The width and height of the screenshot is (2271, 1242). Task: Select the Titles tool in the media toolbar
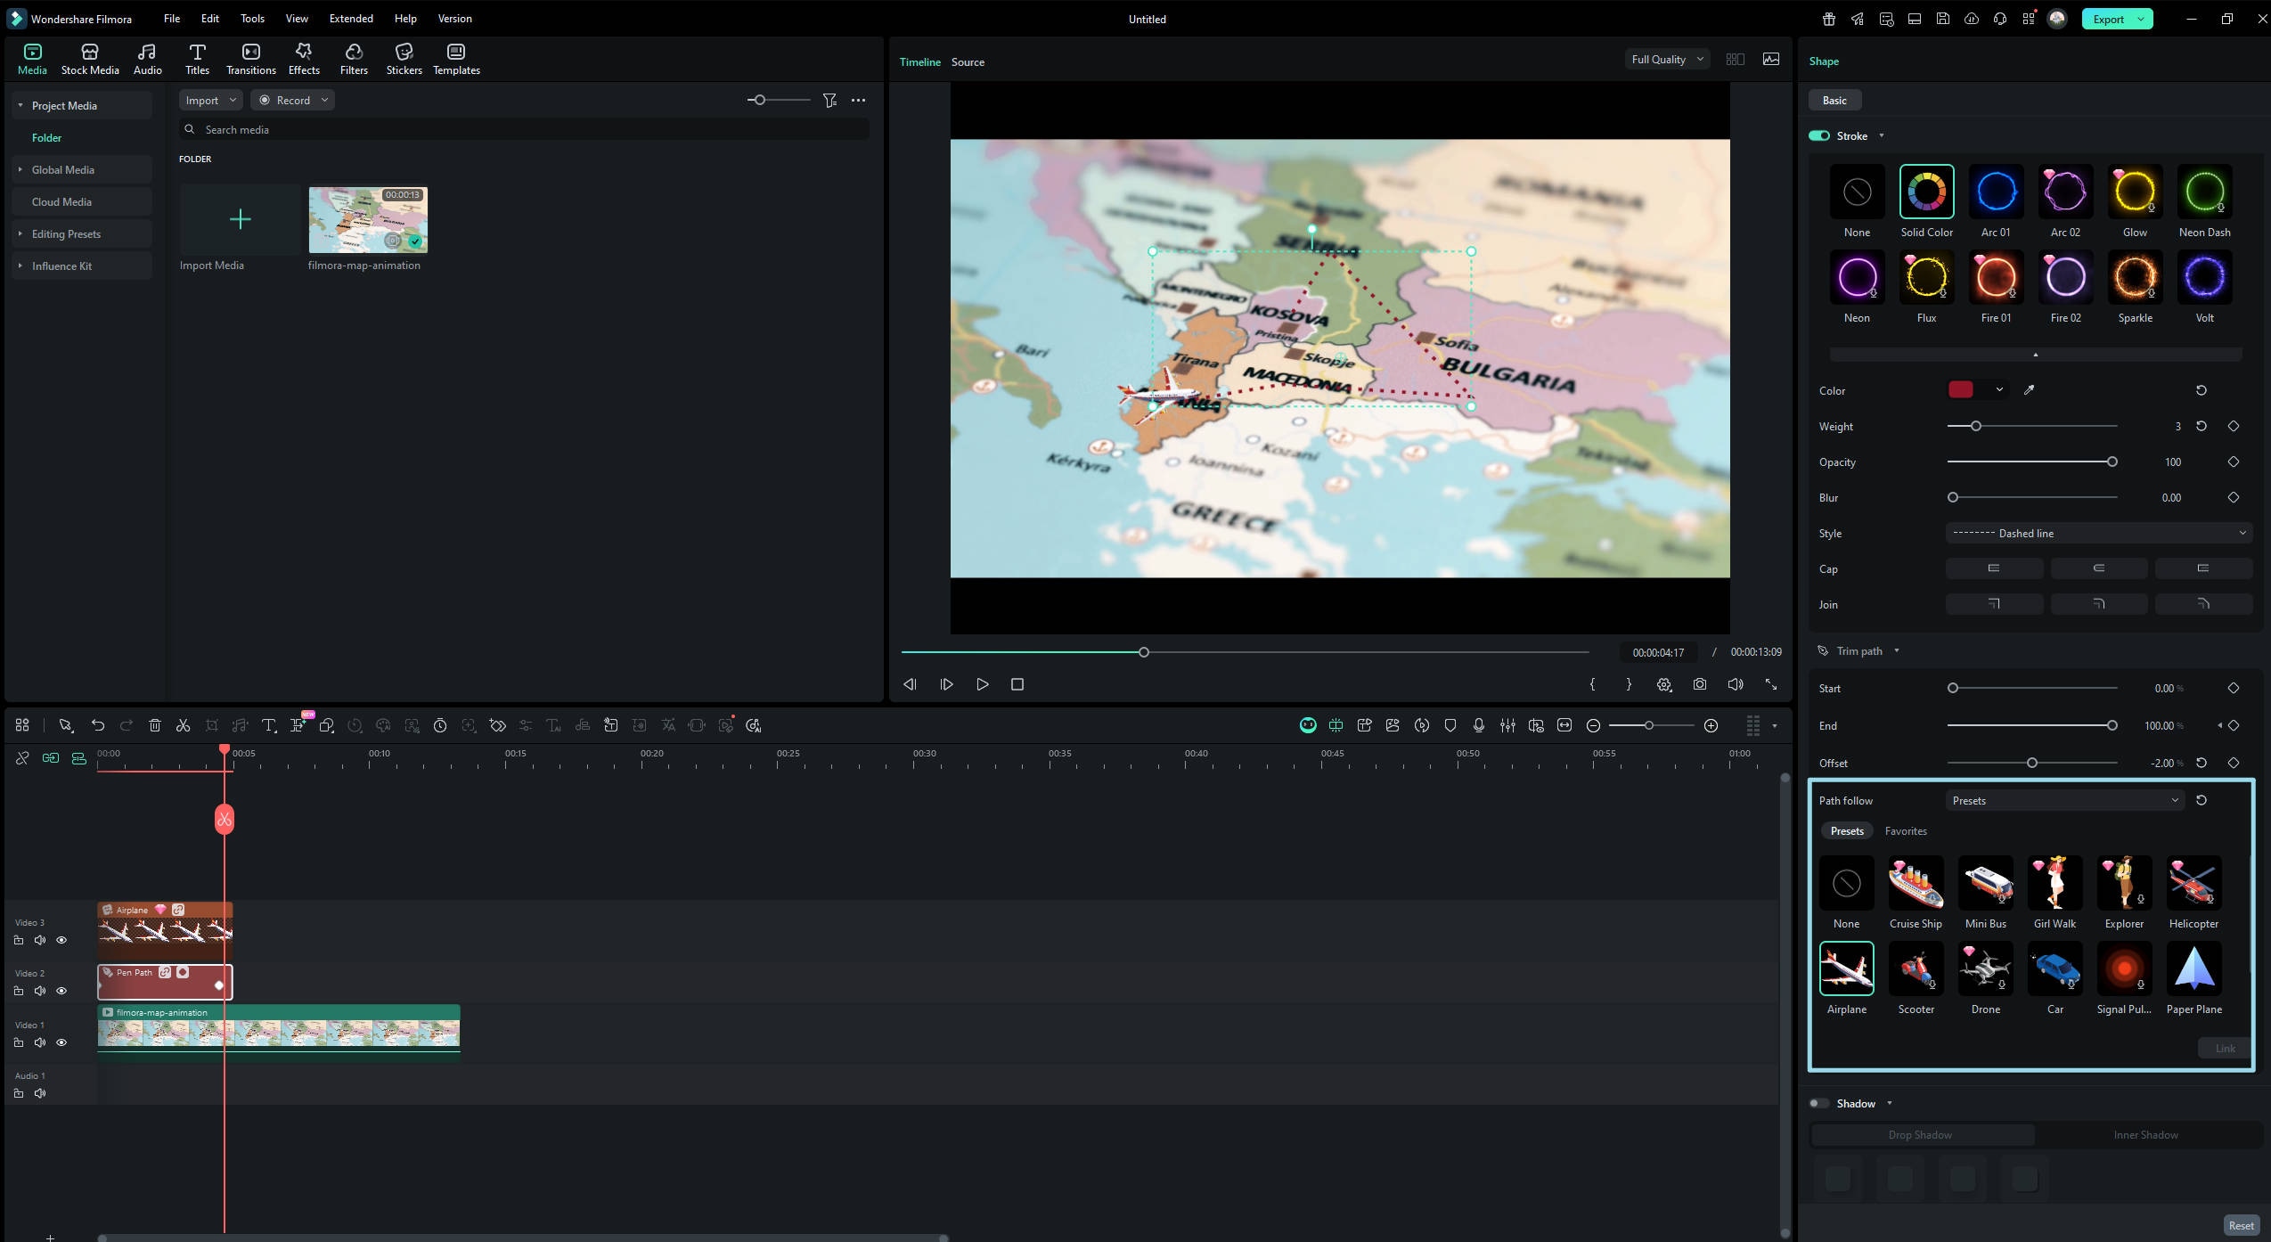tap(198, 57)
